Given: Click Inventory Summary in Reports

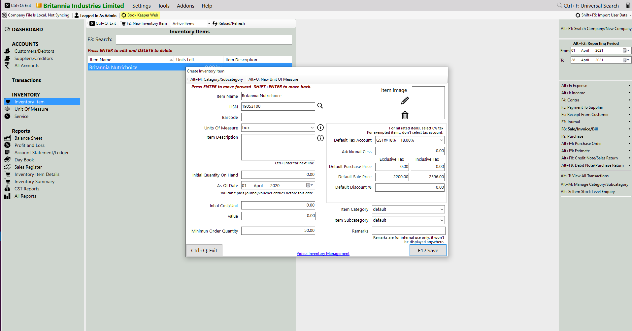Looking at the screenshot, I should coord(34,181).
